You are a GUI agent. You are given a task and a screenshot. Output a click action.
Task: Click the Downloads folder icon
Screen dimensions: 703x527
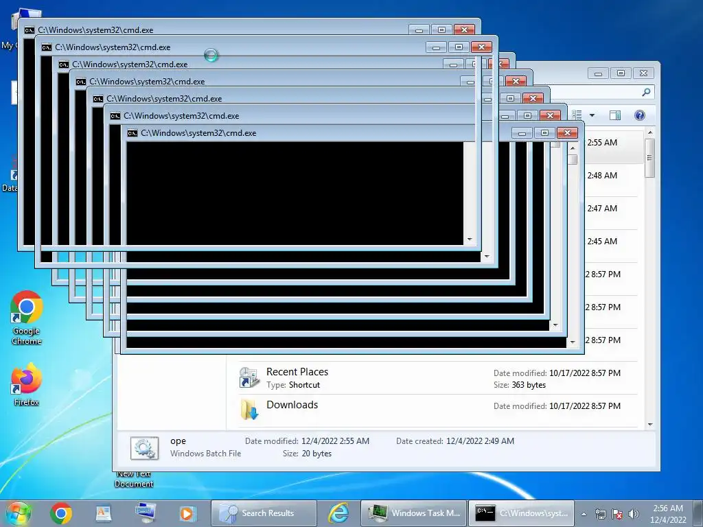click(249, 409)
